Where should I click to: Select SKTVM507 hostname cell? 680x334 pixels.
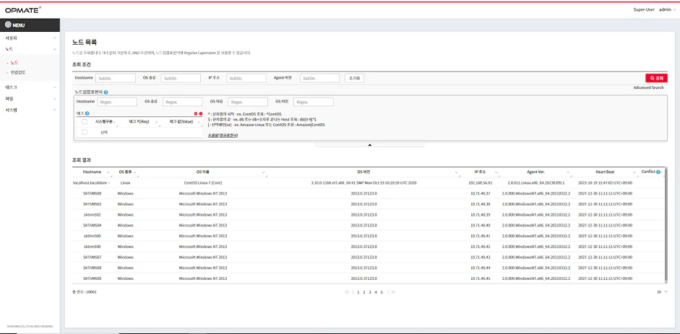pyautogui.click(x=92, y=257)
